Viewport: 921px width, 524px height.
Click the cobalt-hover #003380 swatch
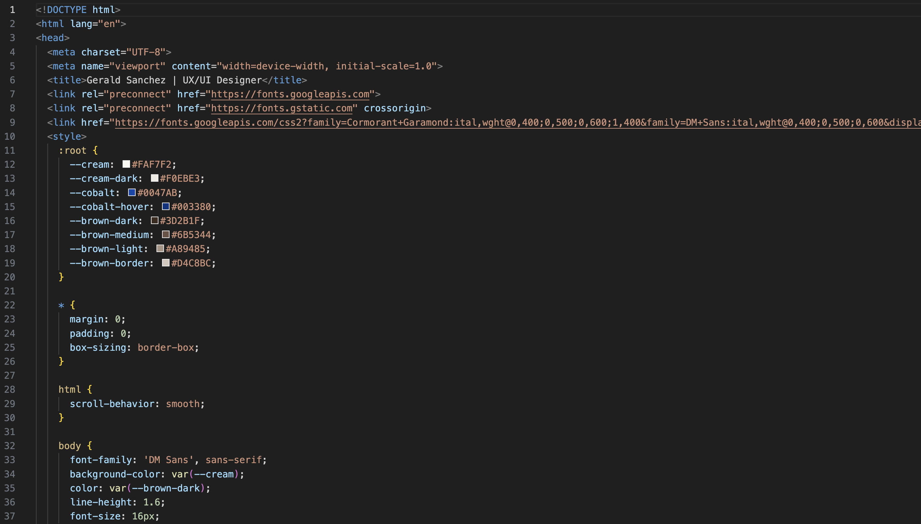tap(166, 206)
